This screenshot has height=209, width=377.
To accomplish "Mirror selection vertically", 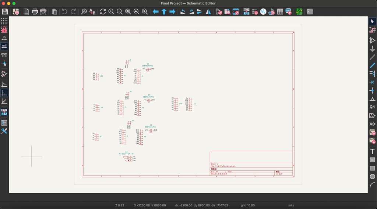I will [x=200, y=11].
